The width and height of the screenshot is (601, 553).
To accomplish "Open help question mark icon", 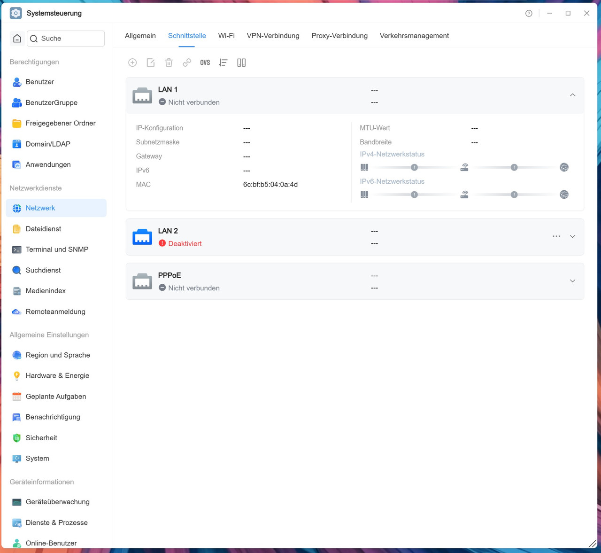I will pos(529,13).
